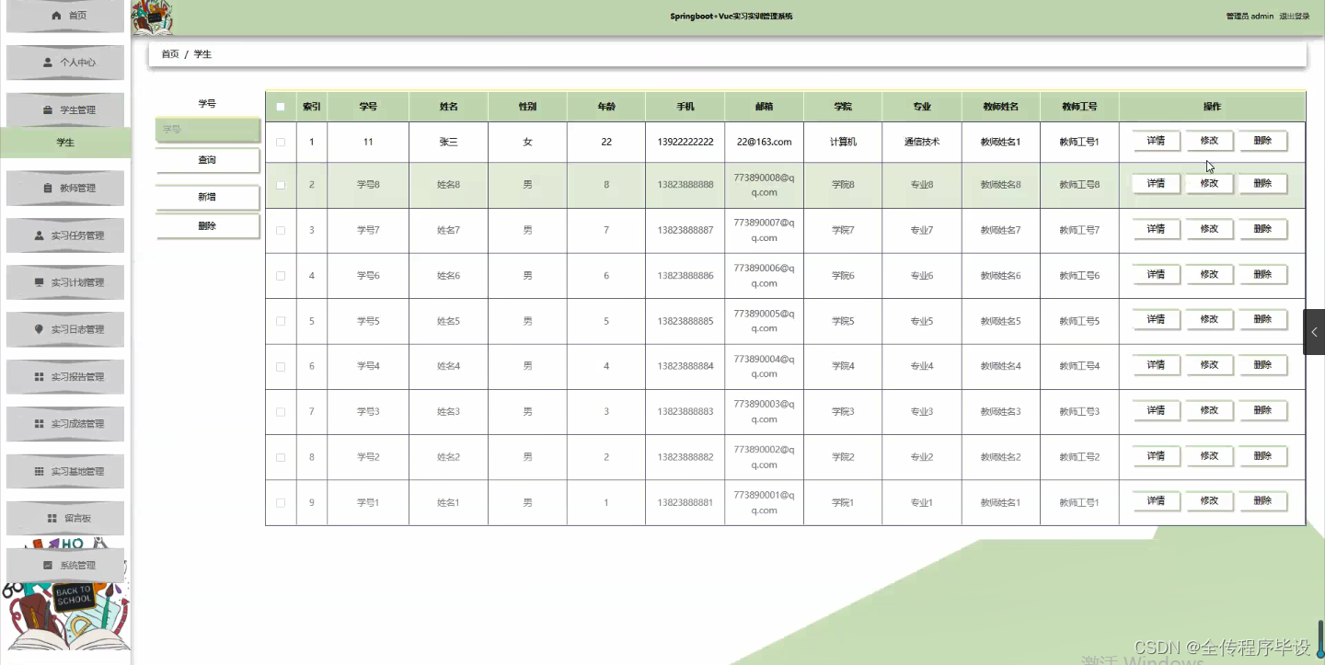
Task: Click the 学号 column header
Action: (368, 107)
